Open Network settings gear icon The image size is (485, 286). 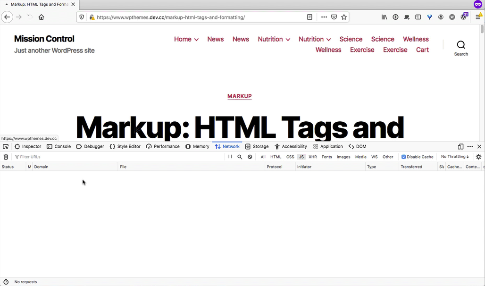[x=478, y=157]
